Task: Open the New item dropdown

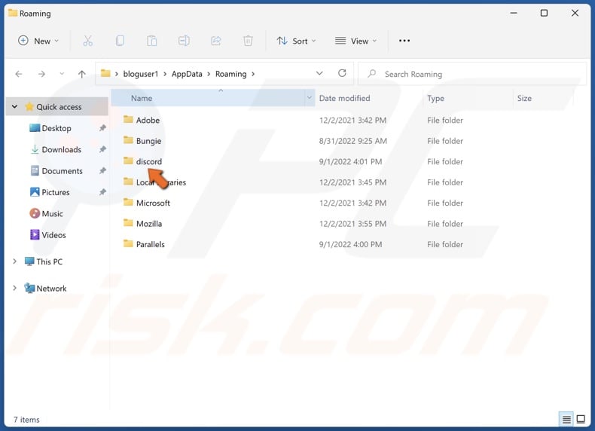Action: 38,41
